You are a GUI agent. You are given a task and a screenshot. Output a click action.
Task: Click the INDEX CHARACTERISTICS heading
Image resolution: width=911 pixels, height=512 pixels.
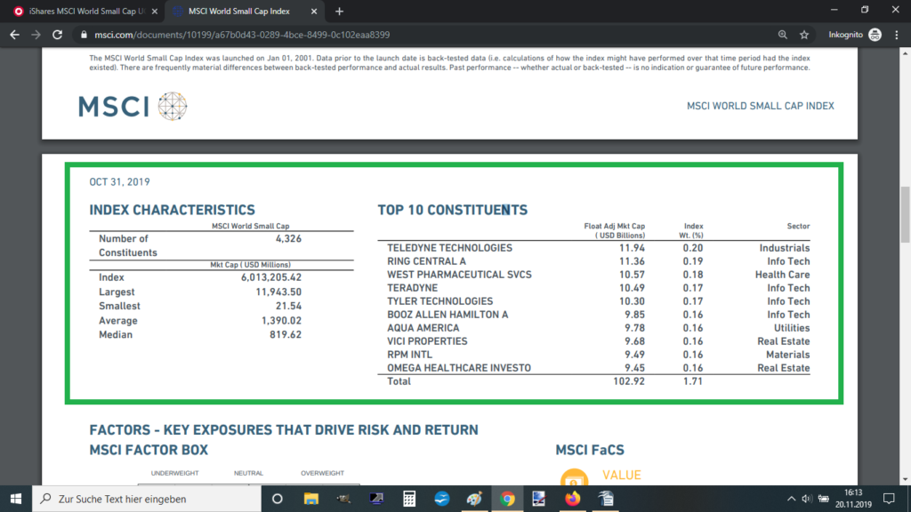(172, 210)
